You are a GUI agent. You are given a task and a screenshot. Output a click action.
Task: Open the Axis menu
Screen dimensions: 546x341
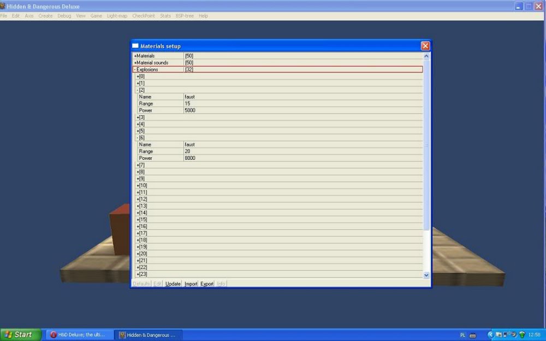pos(29,16)
